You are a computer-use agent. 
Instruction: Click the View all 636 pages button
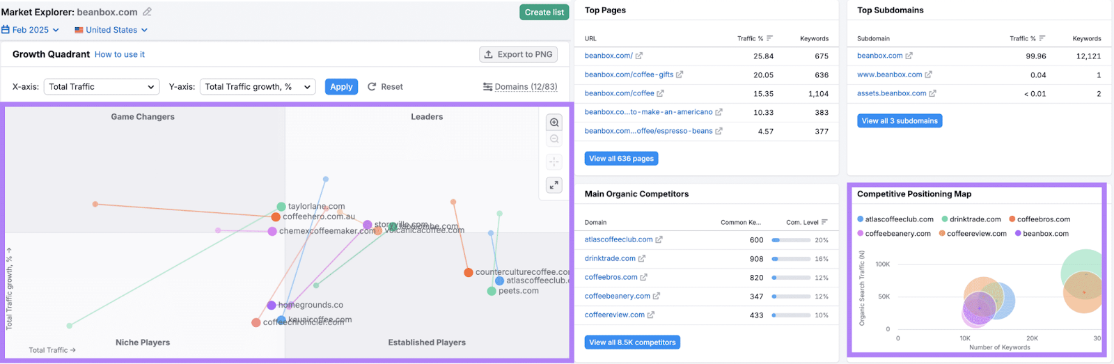click(621, 159)
